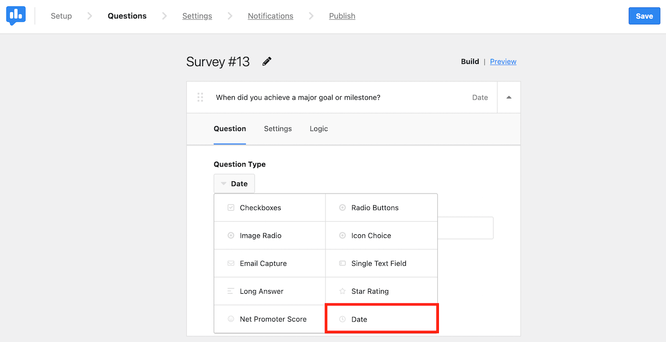Select the Net Promoter Score gauge icon
This screenshot has height=342, width=666.
pos(230,319)
